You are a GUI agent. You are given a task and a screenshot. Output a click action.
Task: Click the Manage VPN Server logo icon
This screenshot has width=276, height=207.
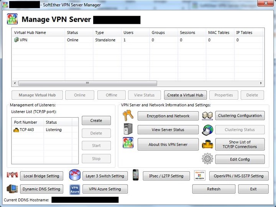coord(12,19)
